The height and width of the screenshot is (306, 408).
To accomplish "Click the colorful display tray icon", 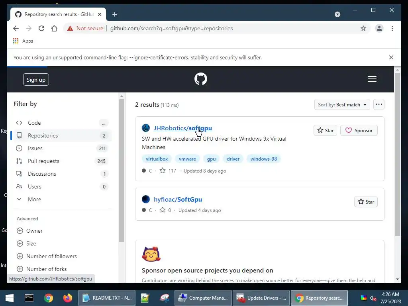I will click(363, 298).
